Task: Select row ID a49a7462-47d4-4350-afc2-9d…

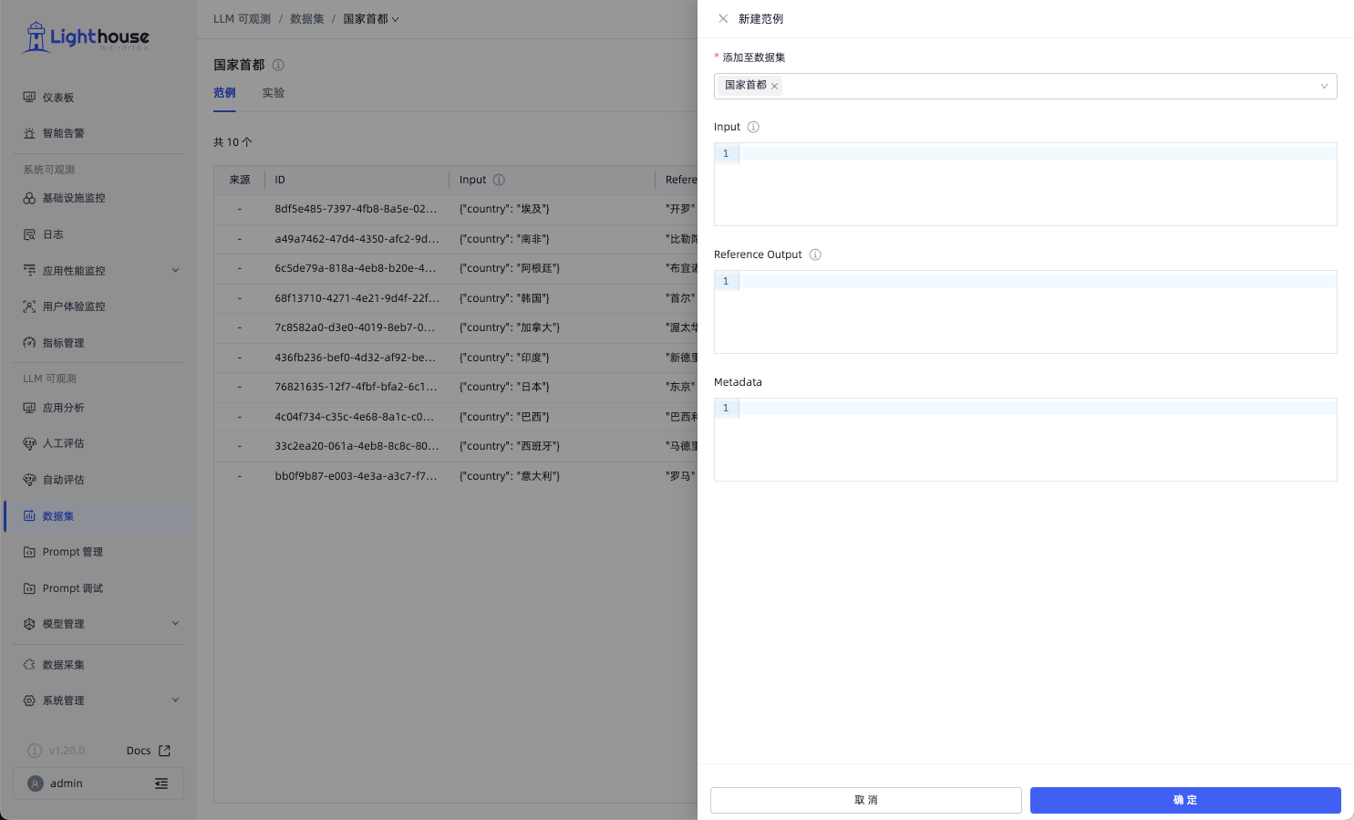Action: [357, 239]
